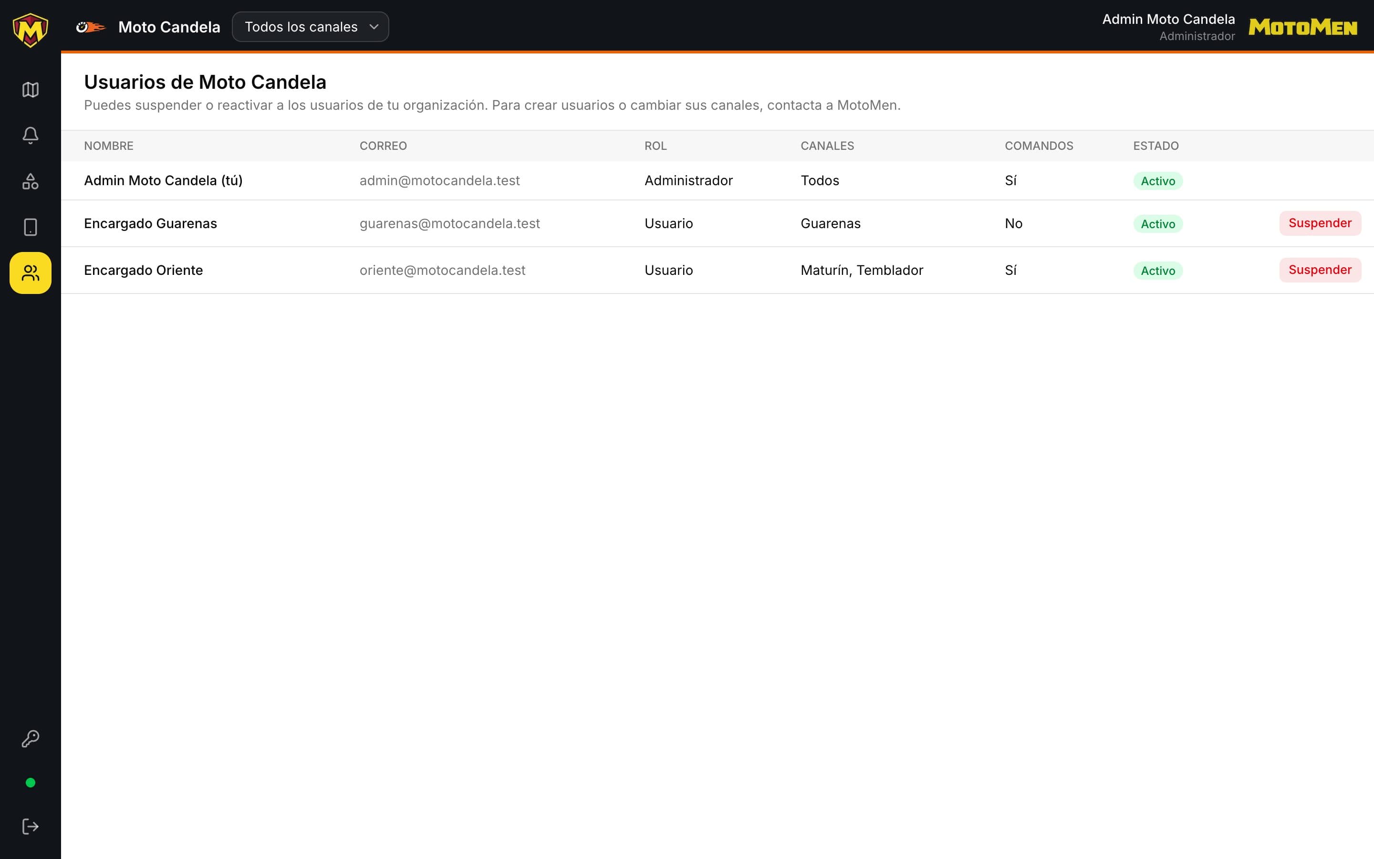1374x859 pixels.
Task: Click the MotoMen wordmark at top right
Action: click(x=1303, y=27)
